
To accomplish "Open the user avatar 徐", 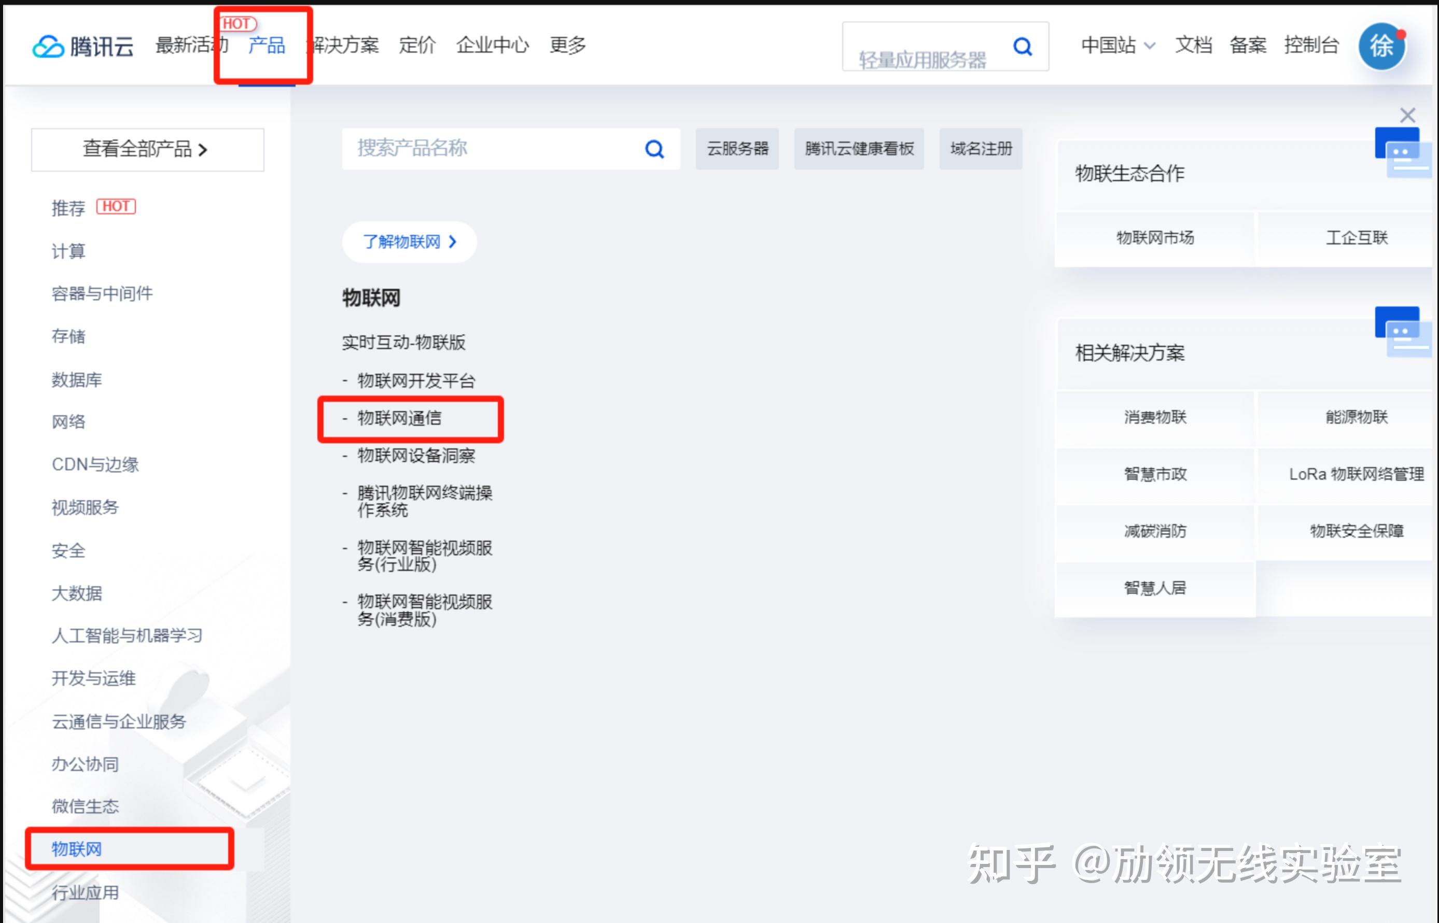I will click(x=1381, y=46).
